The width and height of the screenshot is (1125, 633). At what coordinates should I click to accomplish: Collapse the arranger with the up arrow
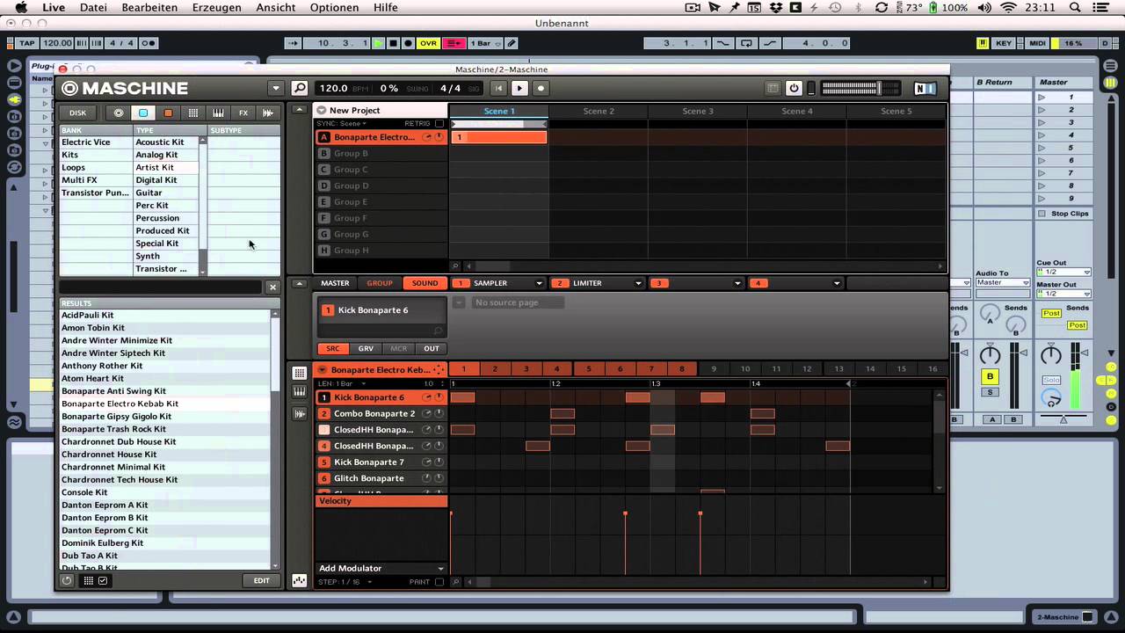click(x=300, y=110)
